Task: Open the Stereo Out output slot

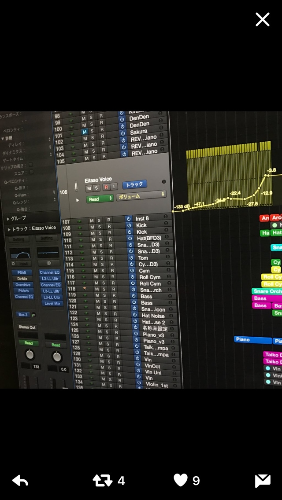Action: click(27, 327)
